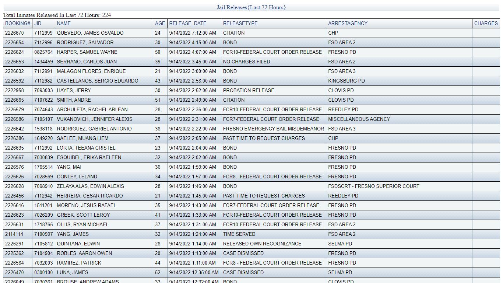
Task: Click name CONLEY, LELAND
Action: coord(77,177)
